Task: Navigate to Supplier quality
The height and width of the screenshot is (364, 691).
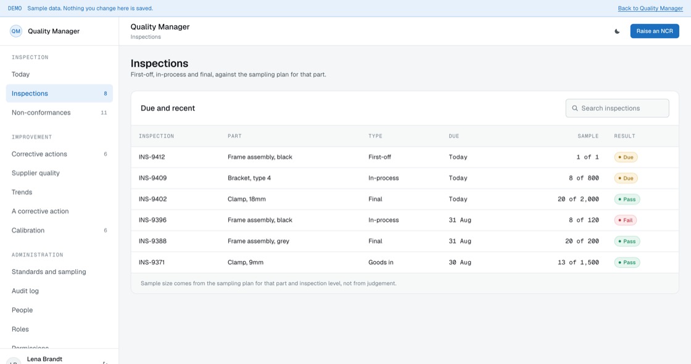Action: tap(59, 173)
